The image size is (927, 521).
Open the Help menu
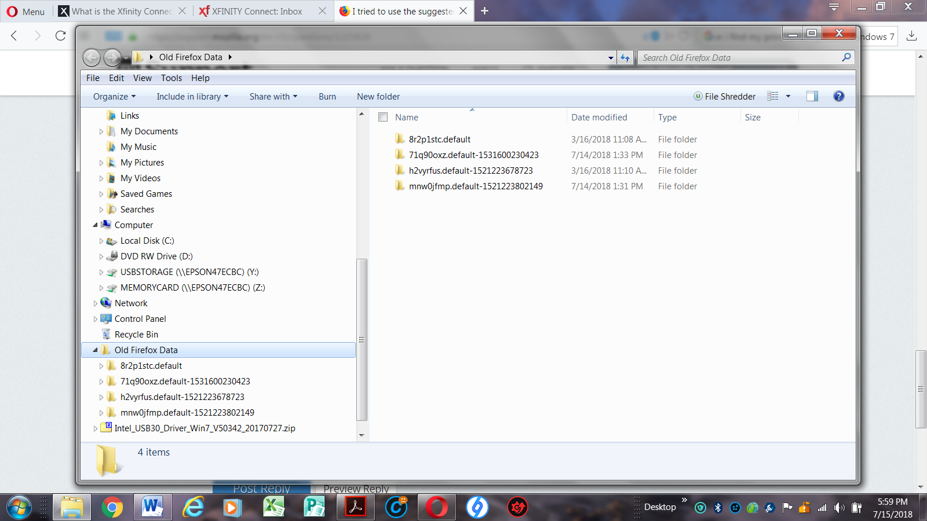[x=200, y=78]
